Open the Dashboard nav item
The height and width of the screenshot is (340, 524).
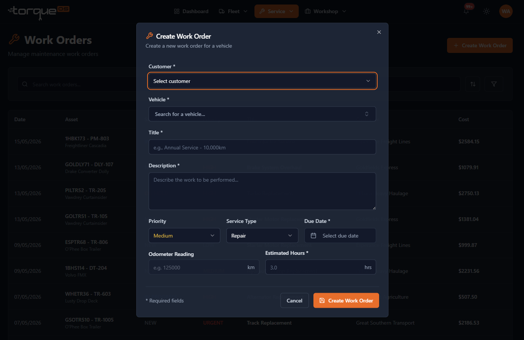pos(191,11)
